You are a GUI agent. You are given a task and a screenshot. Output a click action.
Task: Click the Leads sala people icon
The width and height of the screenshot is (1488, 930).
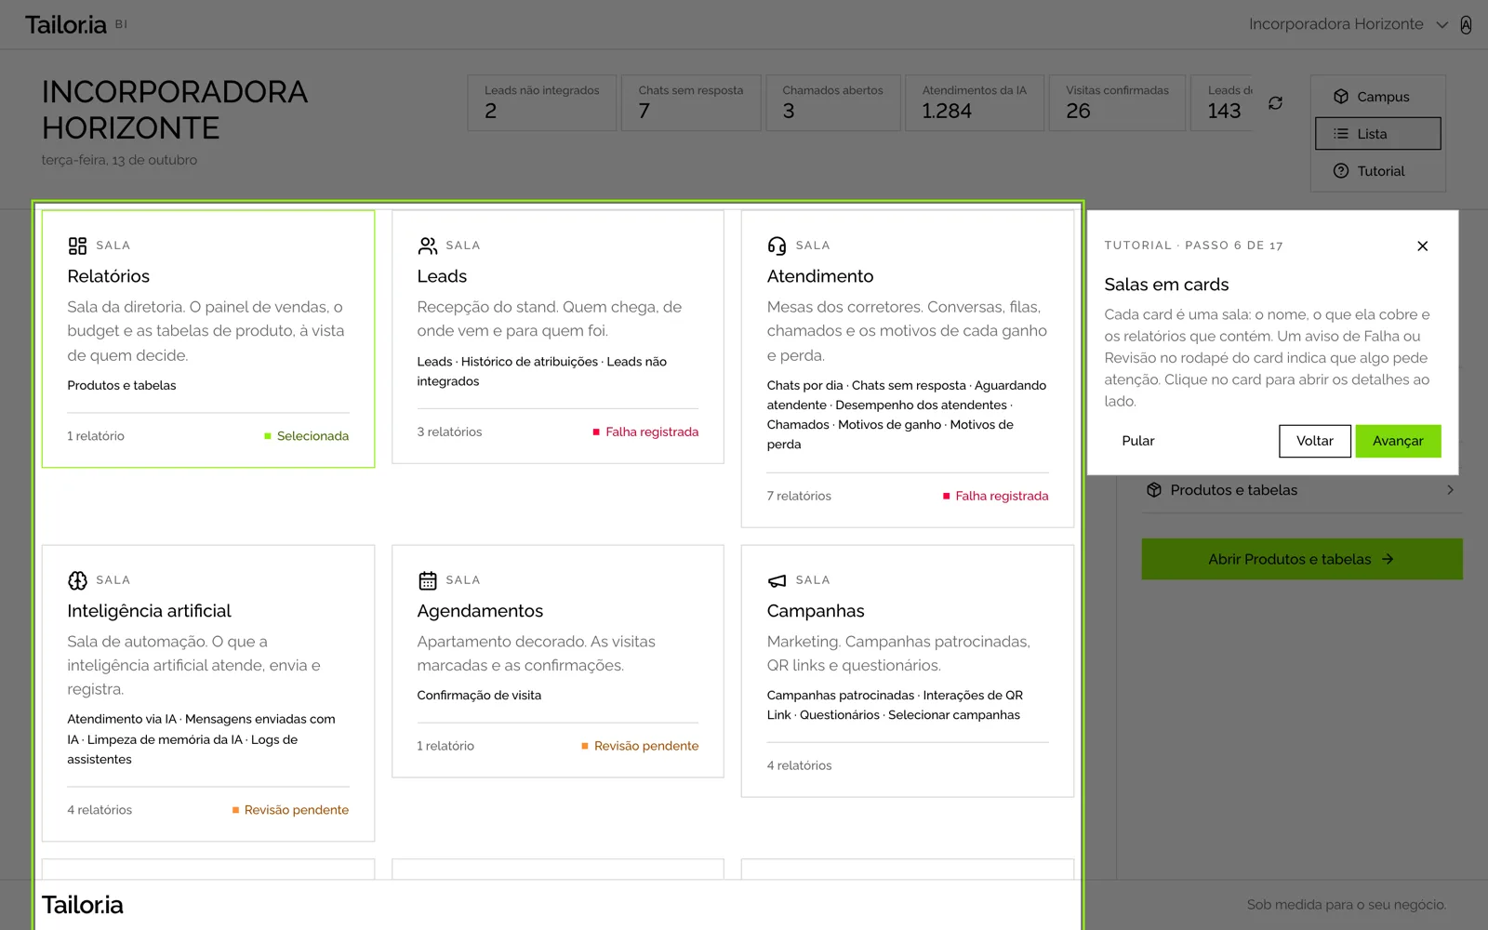point(427,246)
